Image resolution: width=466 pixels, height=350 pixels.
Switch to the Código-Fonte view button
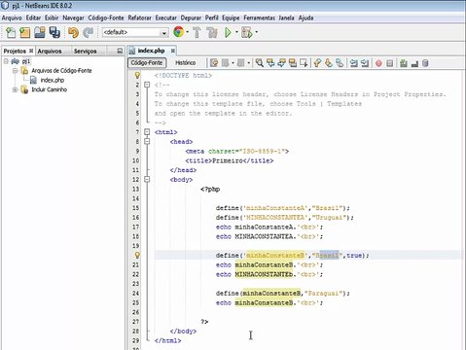(x=147, y=62)
